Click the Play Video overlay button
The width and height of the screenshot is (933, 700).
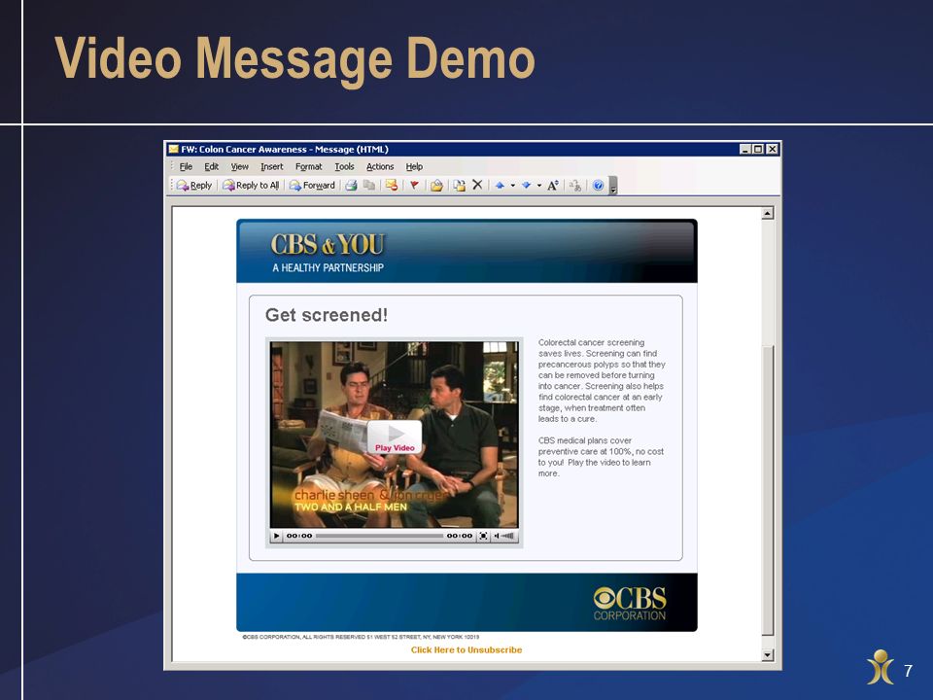click(x=395, y=437)
